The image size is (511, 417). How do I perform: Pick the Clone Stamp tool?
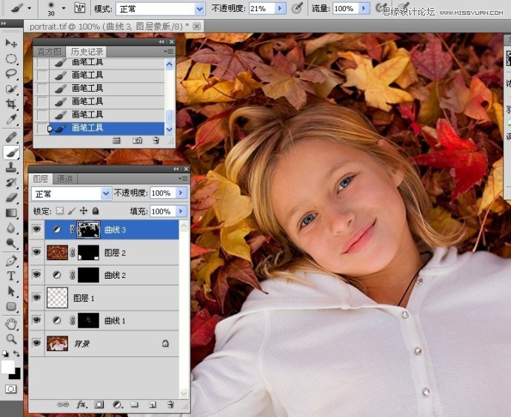click(x=11, y=167)
